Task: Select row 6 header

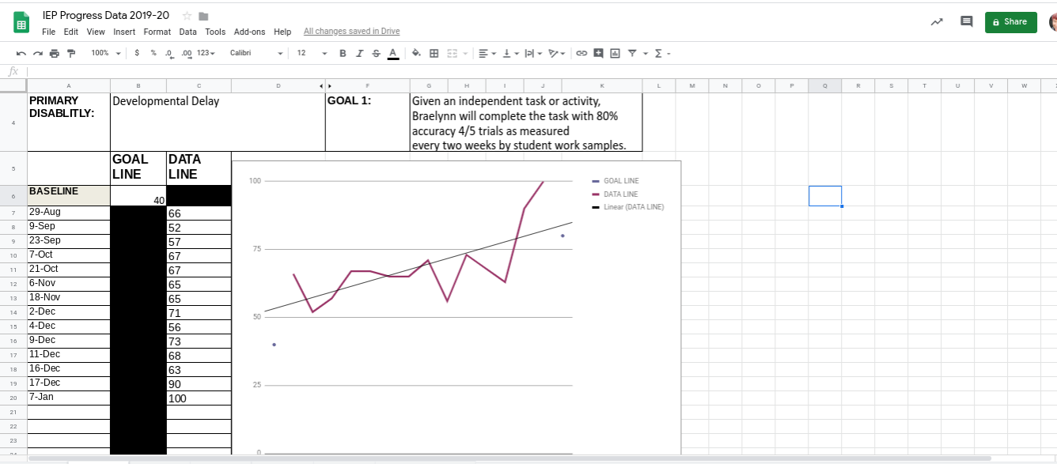Action: tap(13, 196)
